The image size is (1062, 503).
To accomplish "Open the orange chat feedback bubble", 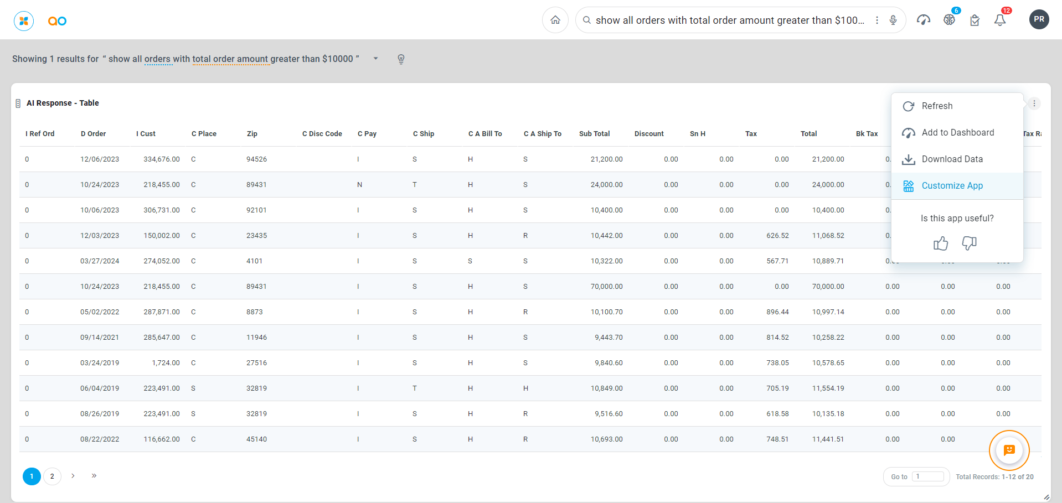I will [x=1009, y=450].
